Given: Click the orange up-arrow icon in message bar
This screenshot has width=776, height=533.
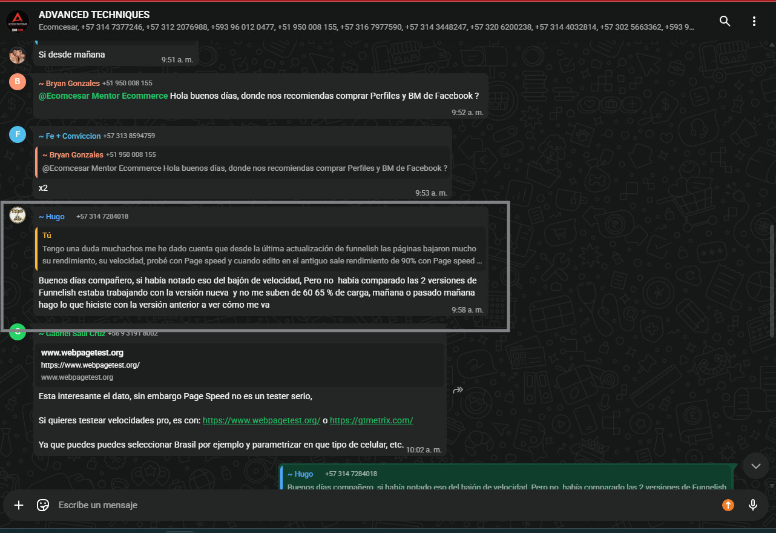Looking at the screenshot, I should pyautogui.click(x=728, y=505).
